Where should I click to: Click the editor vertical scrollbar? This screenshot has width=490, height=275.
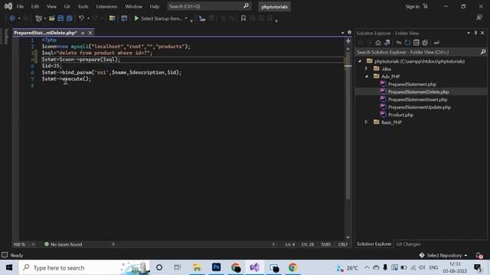348,125
